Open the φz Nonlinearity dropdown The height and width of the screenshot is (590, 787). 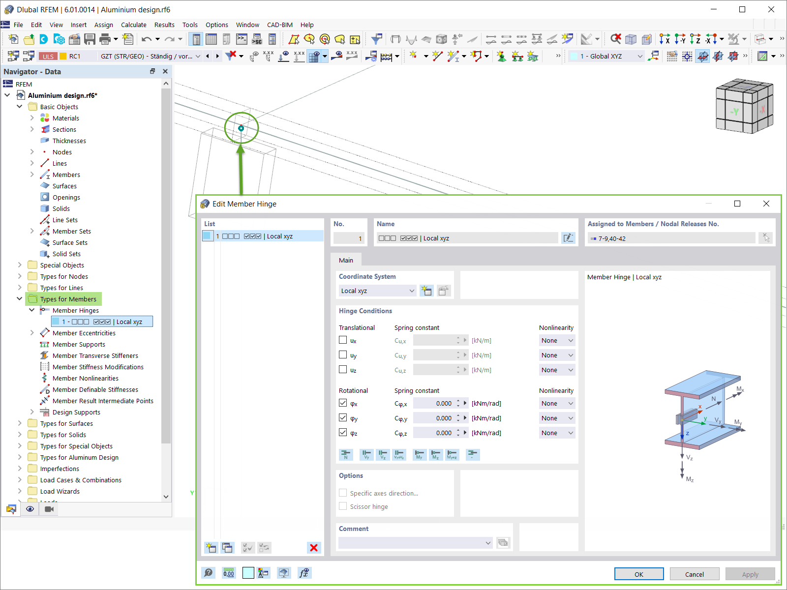(557, 433)
